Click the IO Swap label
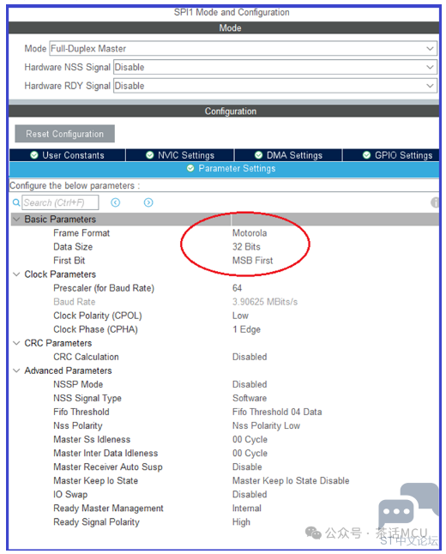The image size is (446, 554). (x=70, y=495)
